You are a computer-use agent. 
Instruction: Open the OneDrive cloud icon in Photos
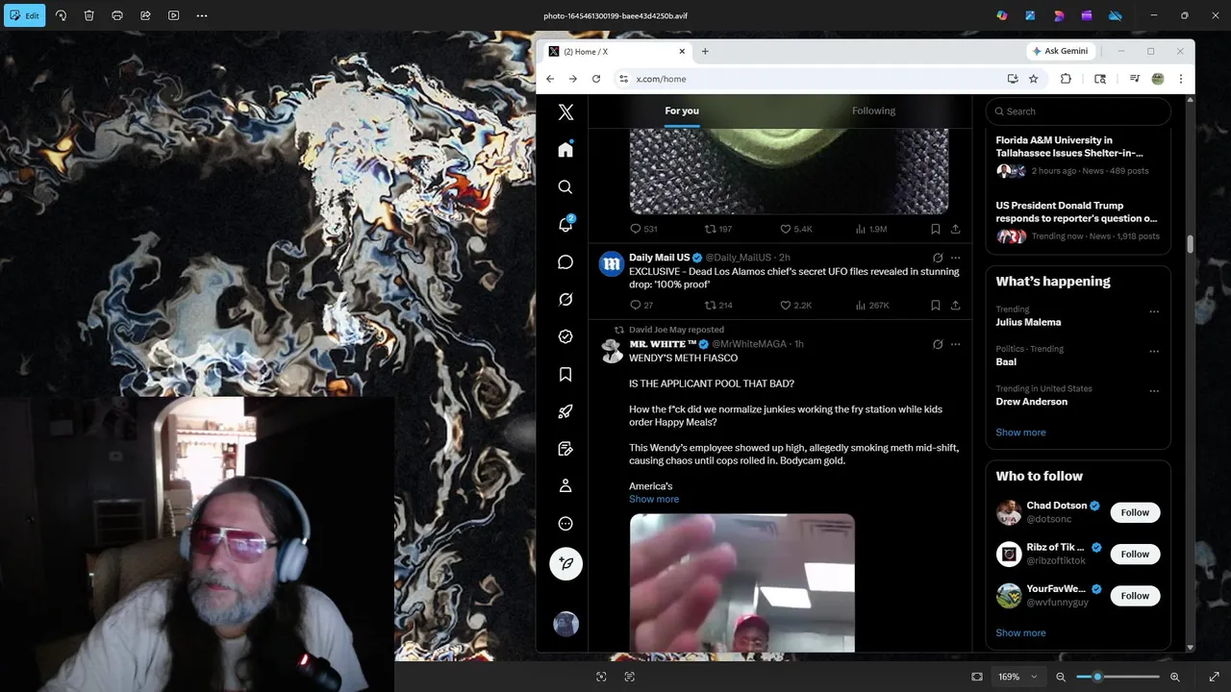point(1116,15)
